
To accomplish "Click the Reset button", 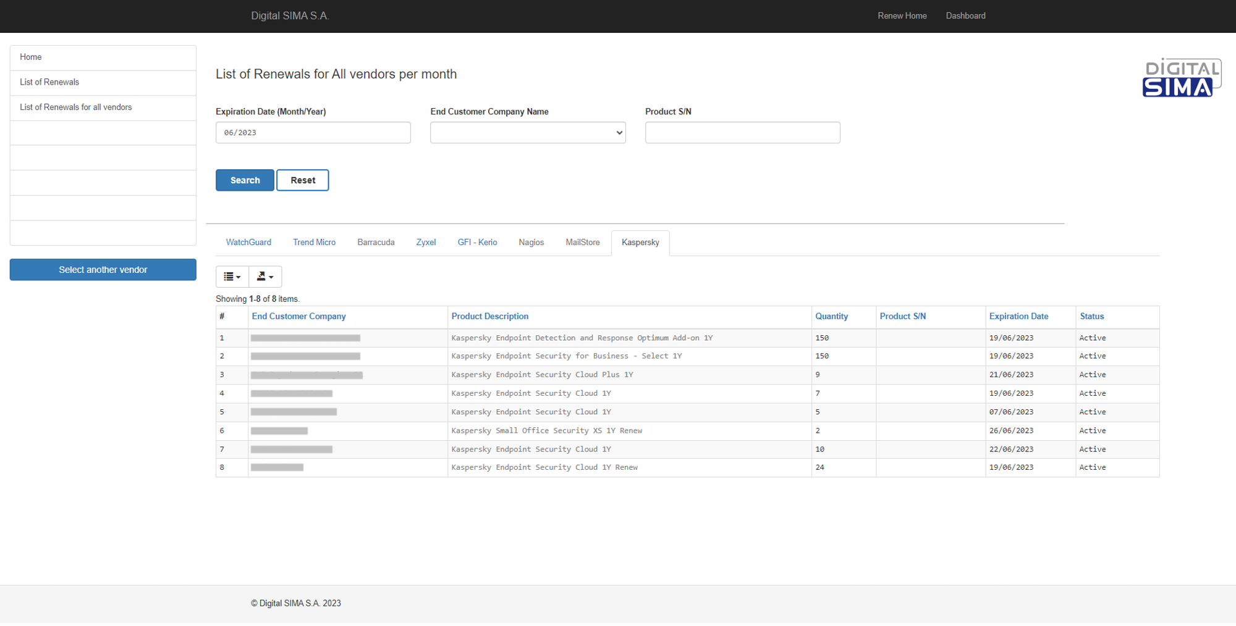I will (303, 180).
